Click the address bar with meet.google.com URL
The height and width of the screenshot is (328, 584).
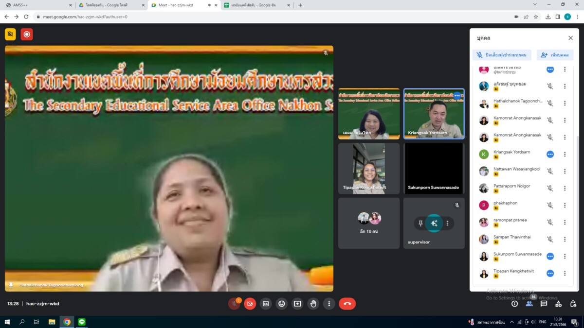click(273, 17)
